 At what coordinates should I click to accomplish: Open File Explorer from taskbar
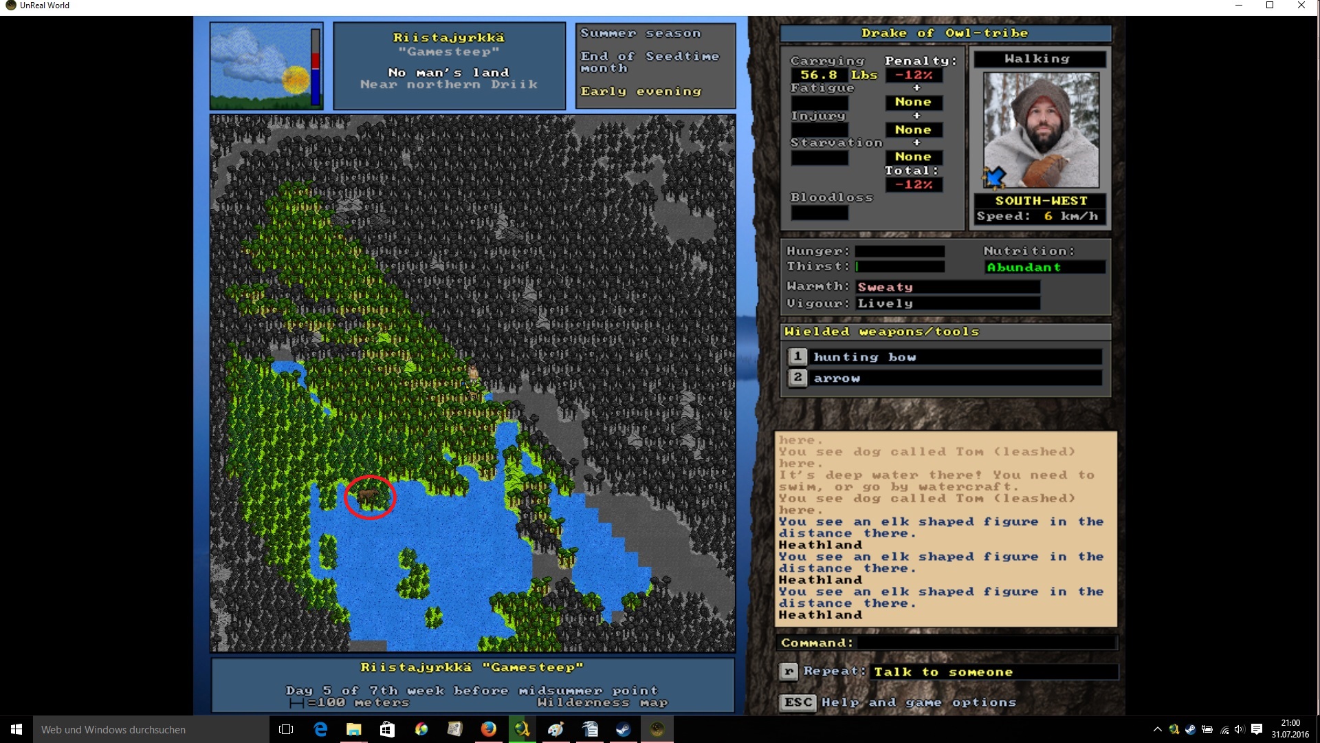[x=354, y=729]
